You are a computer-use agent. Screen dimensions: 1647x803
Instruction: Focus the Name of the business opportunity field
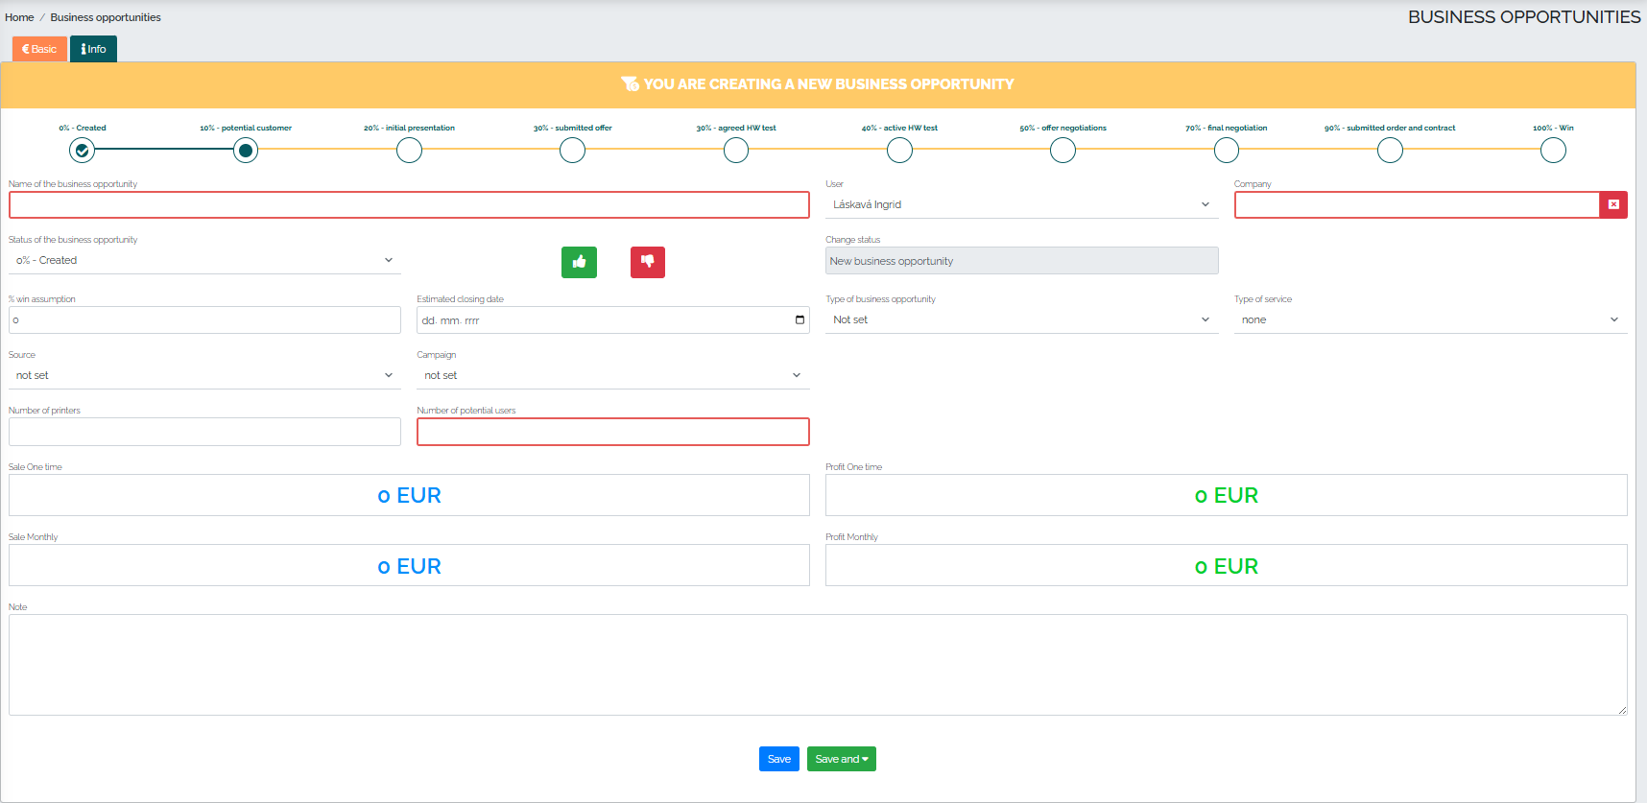[409, 204]
